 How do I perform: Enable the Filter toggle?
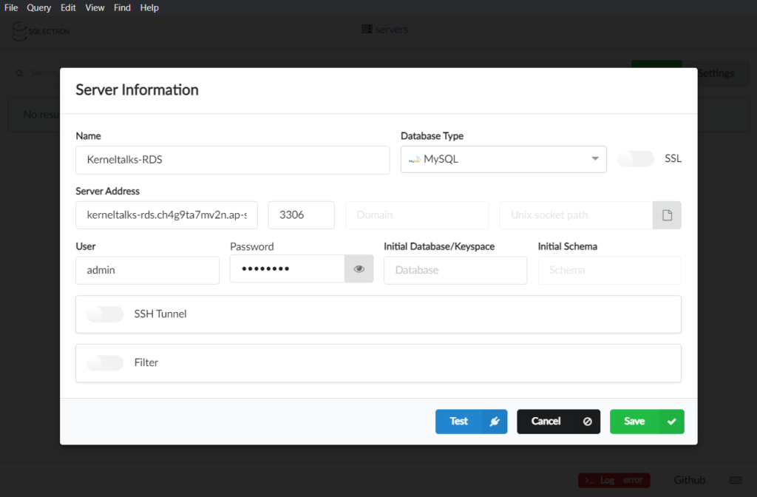tap(105, 362)
